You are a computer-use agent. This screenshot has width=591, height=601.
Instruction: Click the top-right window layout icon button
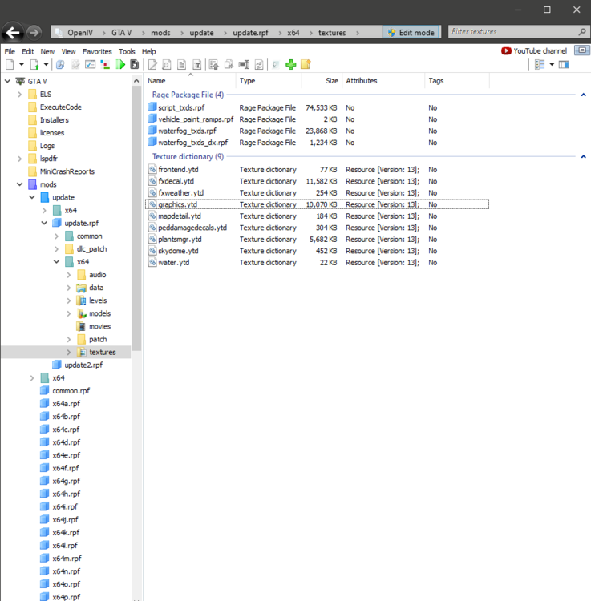pyautogui.click(x=582, y=50)
